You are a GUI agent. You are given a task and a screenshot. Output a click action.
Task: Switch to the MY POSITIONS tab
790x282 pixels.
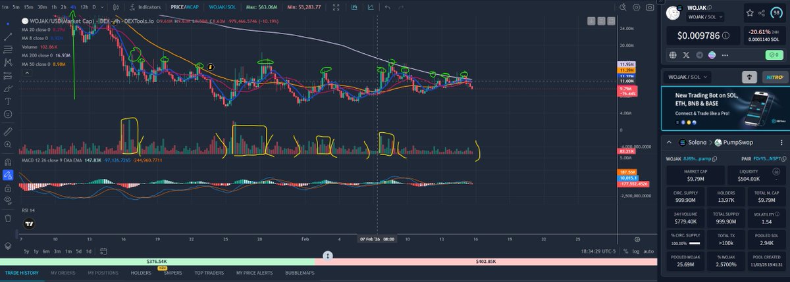(x=104, y=272)
